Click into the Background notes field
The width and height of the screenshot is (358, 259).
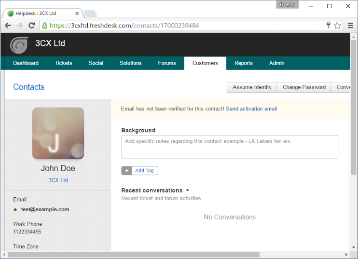pyautogui.click(x=230, y=147)
